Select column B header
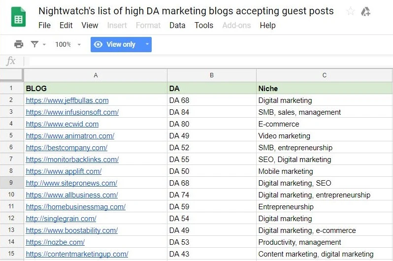The image size is (393, 261). (212, 75)
